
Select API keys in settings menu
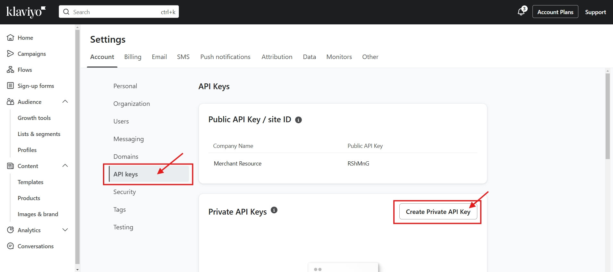(149, 174)
